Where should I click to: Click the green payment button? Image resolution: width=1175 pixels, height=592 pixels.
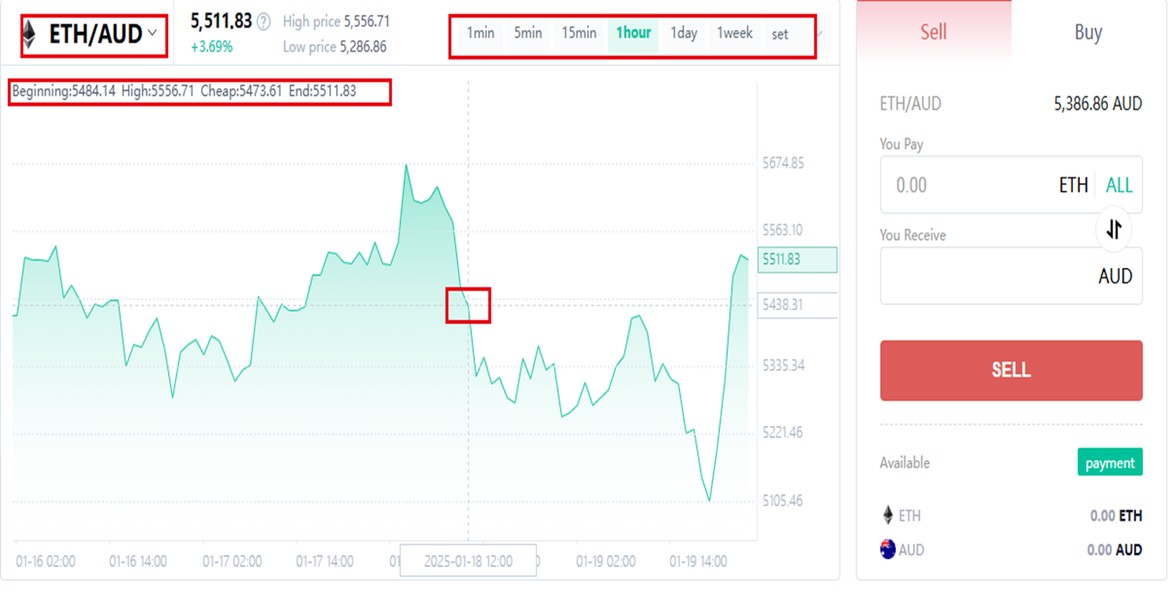[x=1109, y=463]
